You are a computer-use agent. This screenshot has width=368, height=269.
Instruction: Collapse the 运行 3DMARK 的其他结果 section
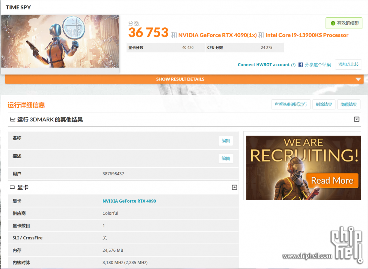tap(356, 120)
